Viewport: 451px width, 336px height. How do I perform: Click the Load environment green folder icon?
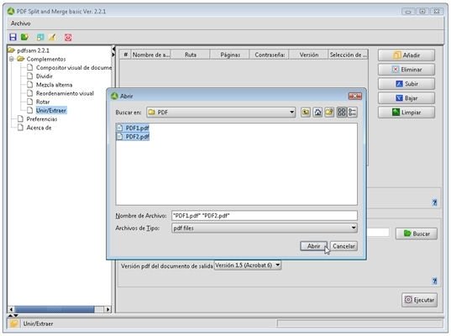[25, 37]
